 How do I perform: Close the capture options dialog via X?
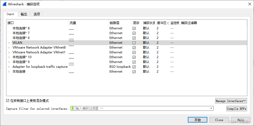250,4
